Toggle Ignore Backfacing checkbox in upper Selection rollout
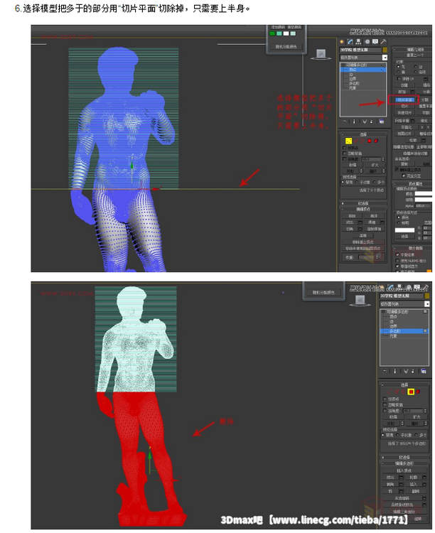This screenshot has height=533, width=435. [345, 154]
